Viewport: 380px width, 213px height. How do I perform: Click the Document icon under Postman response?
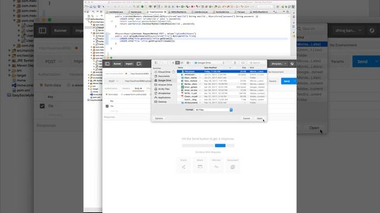pyautogui.click(x=233, y=167)
